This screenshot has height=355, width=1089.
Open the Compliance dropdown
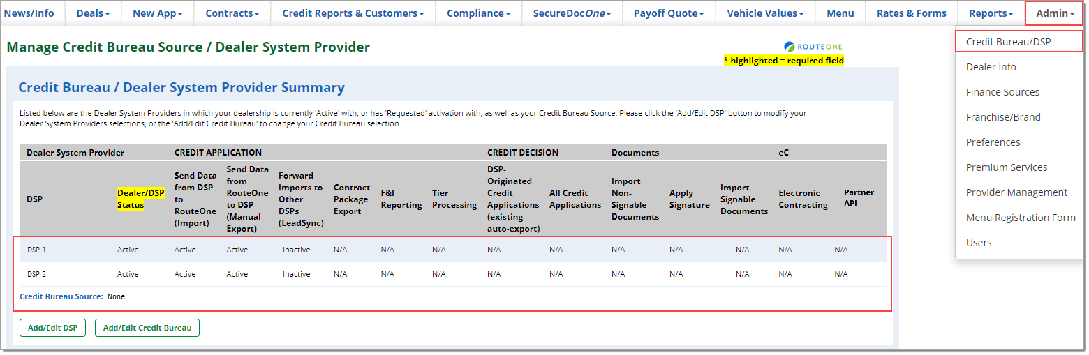click(x=478, y=13)
